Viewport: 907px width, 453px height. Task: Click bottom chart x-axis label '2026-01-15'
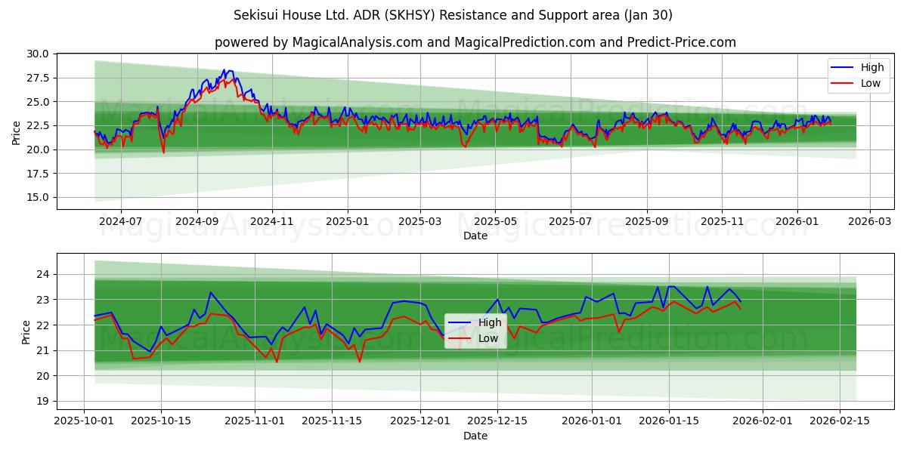click(x=667, y=423)
